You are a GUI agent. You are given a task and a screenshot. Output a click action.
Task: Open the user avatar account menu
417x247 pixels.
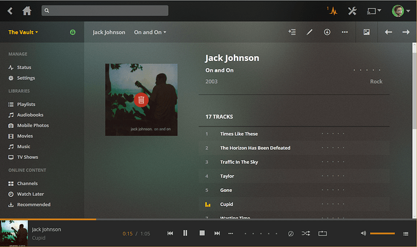click(x=401, y=11)
